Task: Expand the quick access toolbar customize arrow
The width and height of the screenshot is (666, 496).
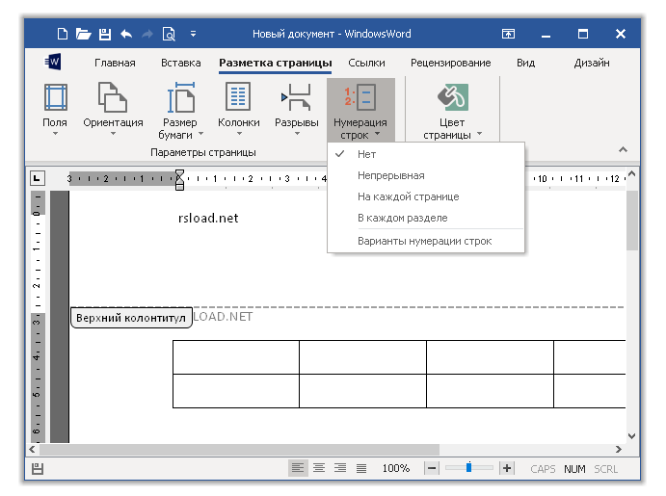Action: pyautogui.click(x=193, y=34)
